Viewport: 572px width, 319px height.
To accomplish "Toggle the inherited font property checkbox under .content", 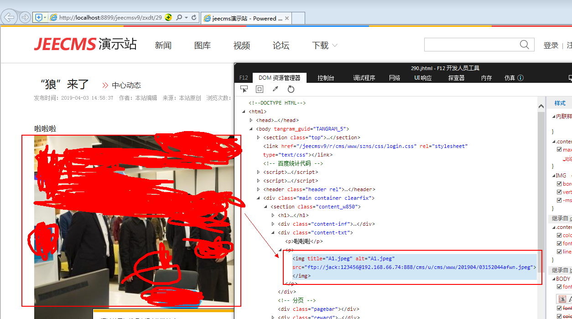I will coord(559,243).
